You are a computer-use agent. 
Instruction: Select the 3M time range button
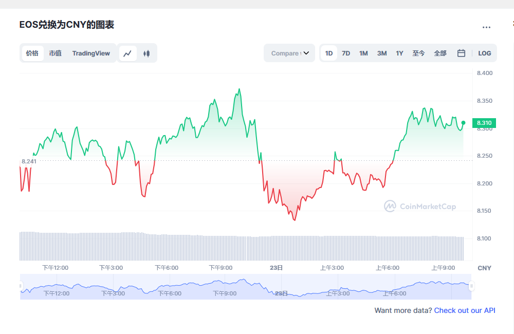[x=381, y=53]
